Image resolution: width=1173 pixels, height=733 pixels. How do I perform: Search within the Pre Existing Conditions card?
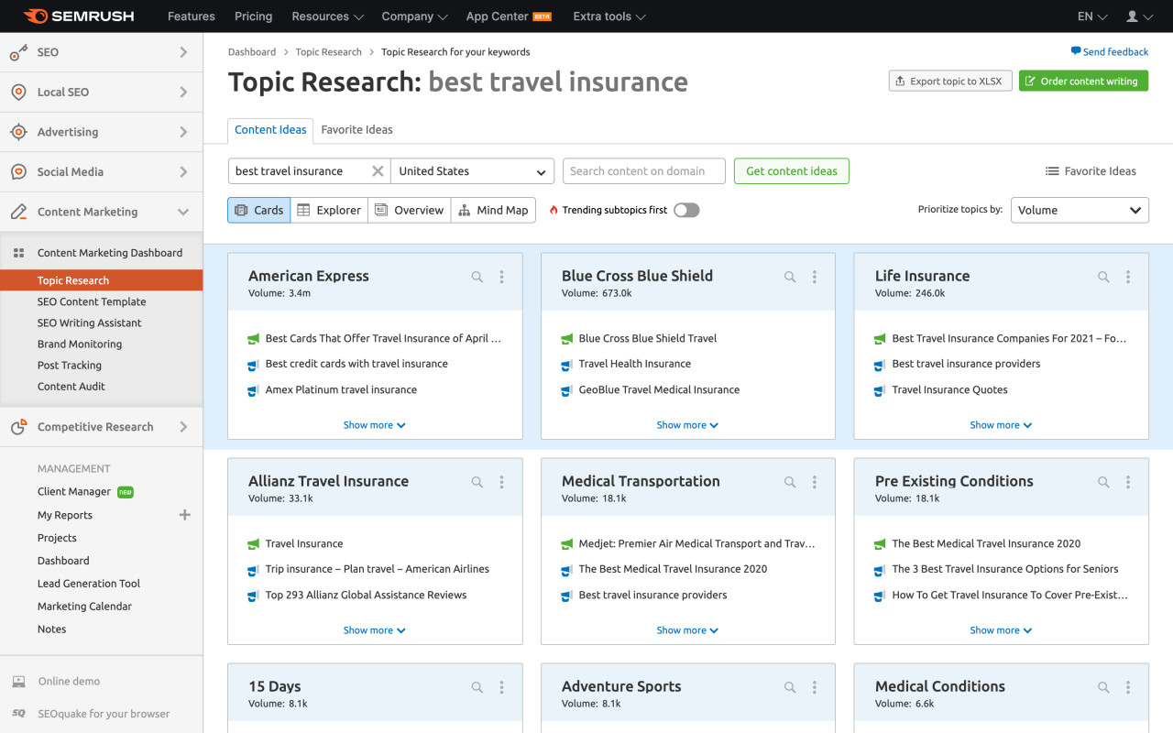pyautogui.click(x=1103, y=482)
